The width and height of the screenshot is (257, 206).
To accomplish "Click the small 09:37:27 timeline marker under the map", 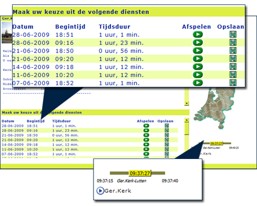I will point(217,144).
